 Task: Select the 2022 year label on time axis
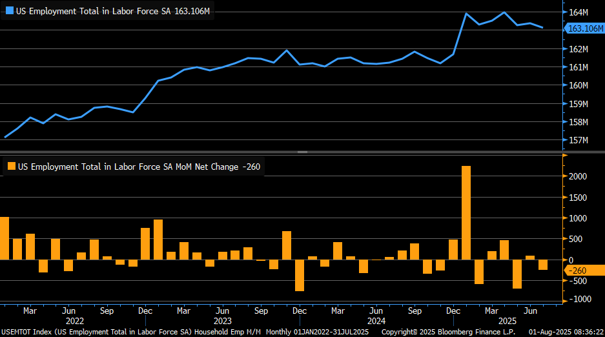tap(74, 321)
